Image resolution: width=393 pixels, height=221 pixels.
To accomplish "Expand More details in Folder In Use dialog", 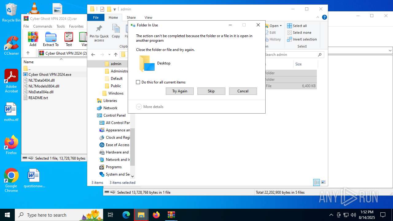I will 150,107.
